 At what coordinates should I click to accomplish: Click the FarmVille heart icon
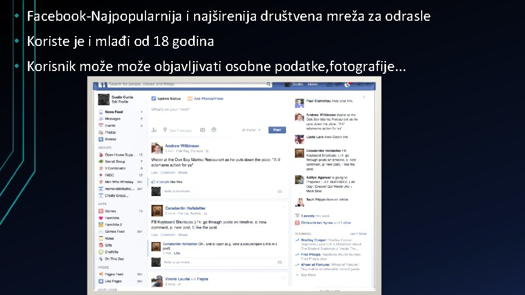pos(101,218)
